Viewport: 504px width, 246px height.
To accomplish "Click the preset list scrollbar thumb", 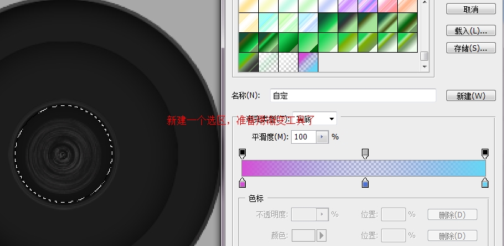I will 425,56.
